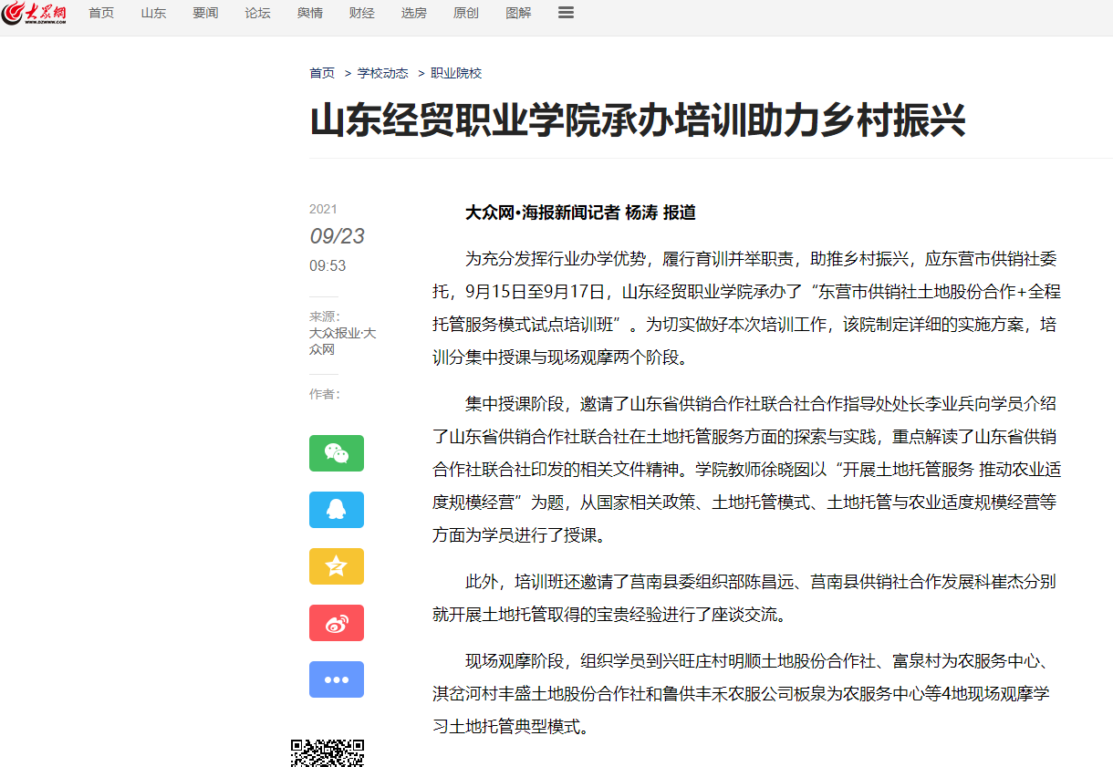
Task: Click the 大众网 logo
Action: click(x=34, y=13)
